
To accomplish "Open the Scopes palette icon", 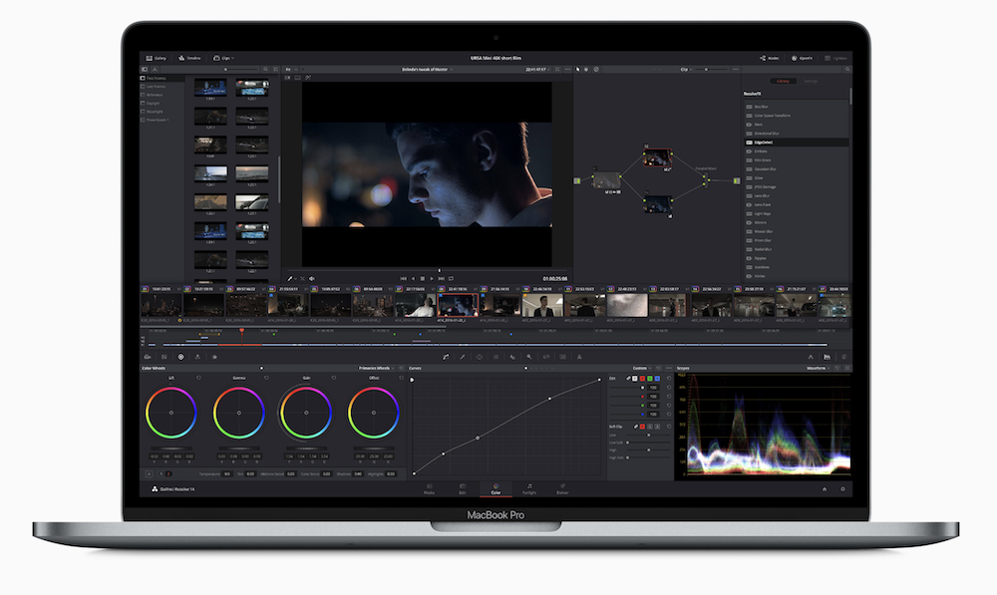I will click(x=828, y=357).
